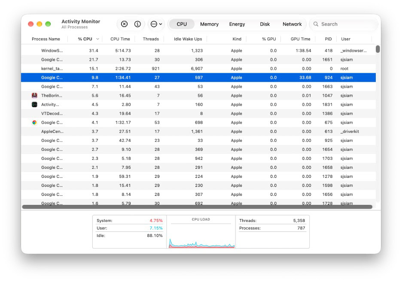The width and height of the screenshot is (402, 282).
Task: Sort by Threads column header
Action: (151, 39)
